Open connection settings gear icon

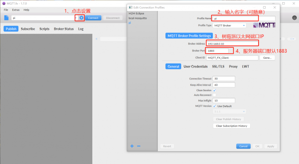(81, 18)
